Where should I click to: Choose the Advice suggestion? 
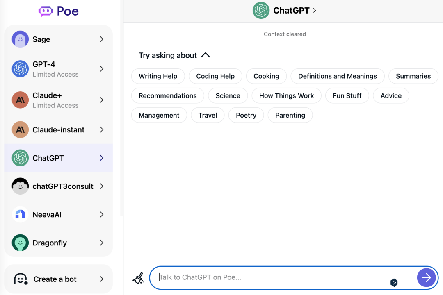pos(391,96)
